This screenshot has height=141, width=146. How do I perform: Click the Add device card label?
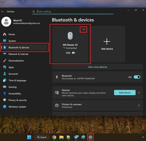pyautogui.click(x=107, y=49)
